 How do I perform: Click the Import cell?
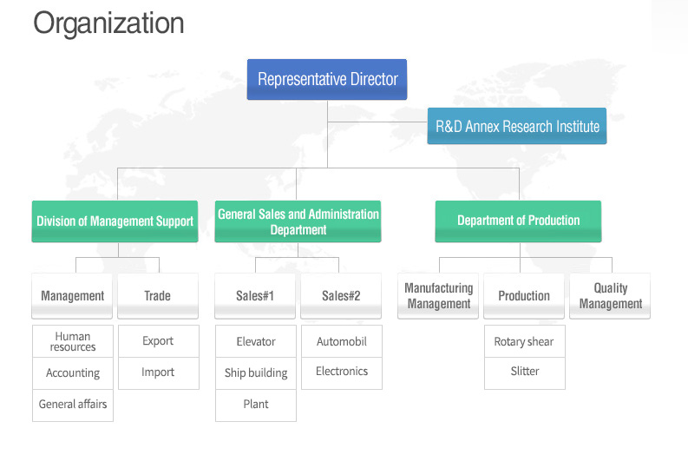coord(159,373)
